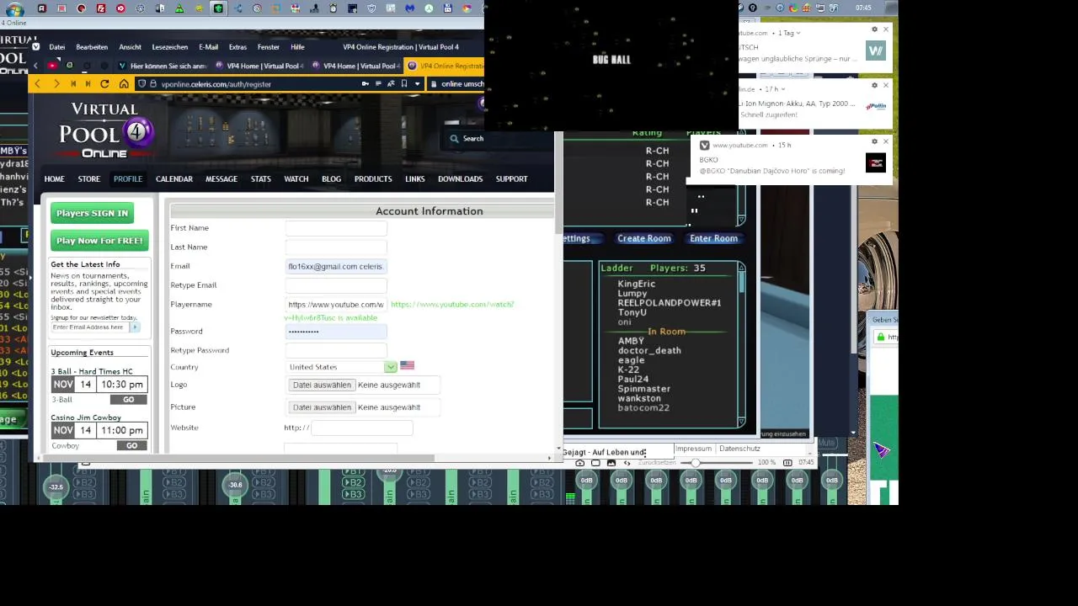This screenshot has height=606, width=1078.
Task: Click the Website http:// field
Action: click(362, 428)
